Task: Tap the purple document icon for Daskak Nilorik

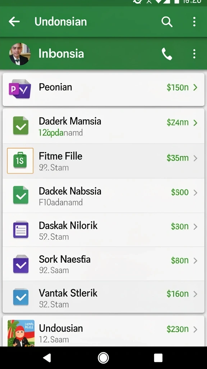Action: pyautogui.click(x=20, y=229)
